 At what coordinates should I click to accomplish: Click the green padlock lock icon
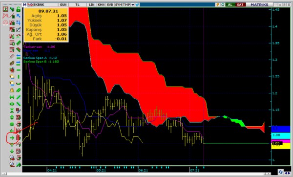[18, 9]
